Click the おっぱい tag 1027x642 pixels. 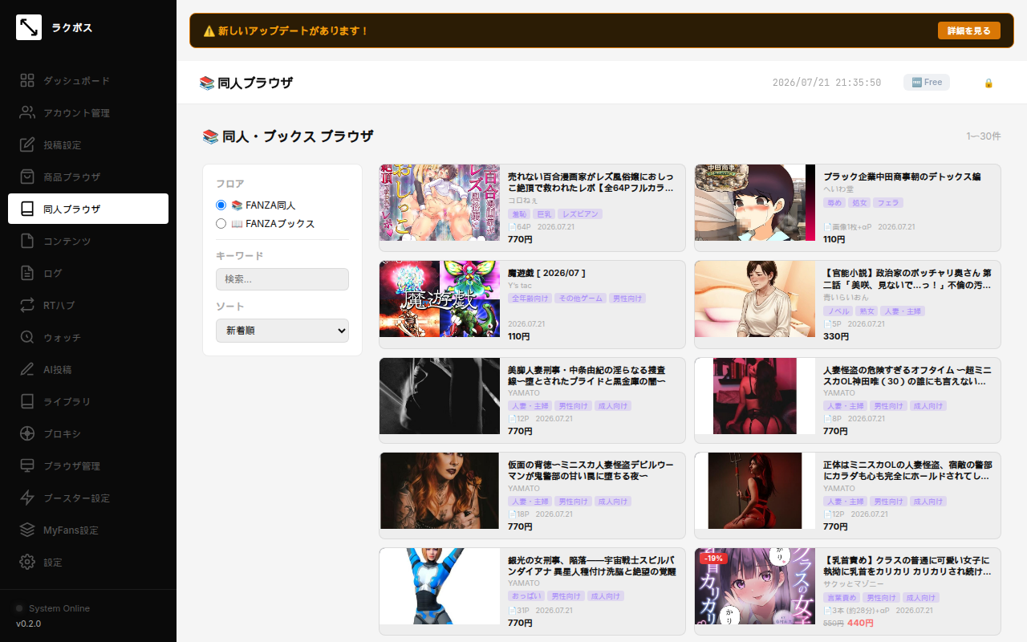pyautogui.click(x=526, y=596)
